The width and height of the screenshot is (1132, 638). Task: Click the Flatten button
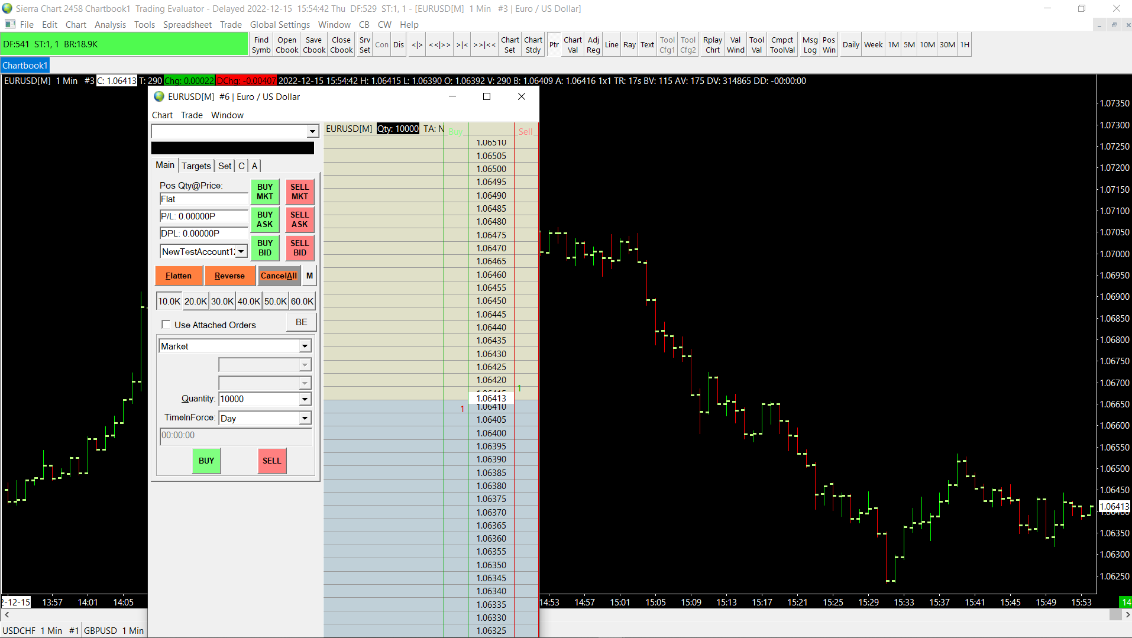pos(179,276)
